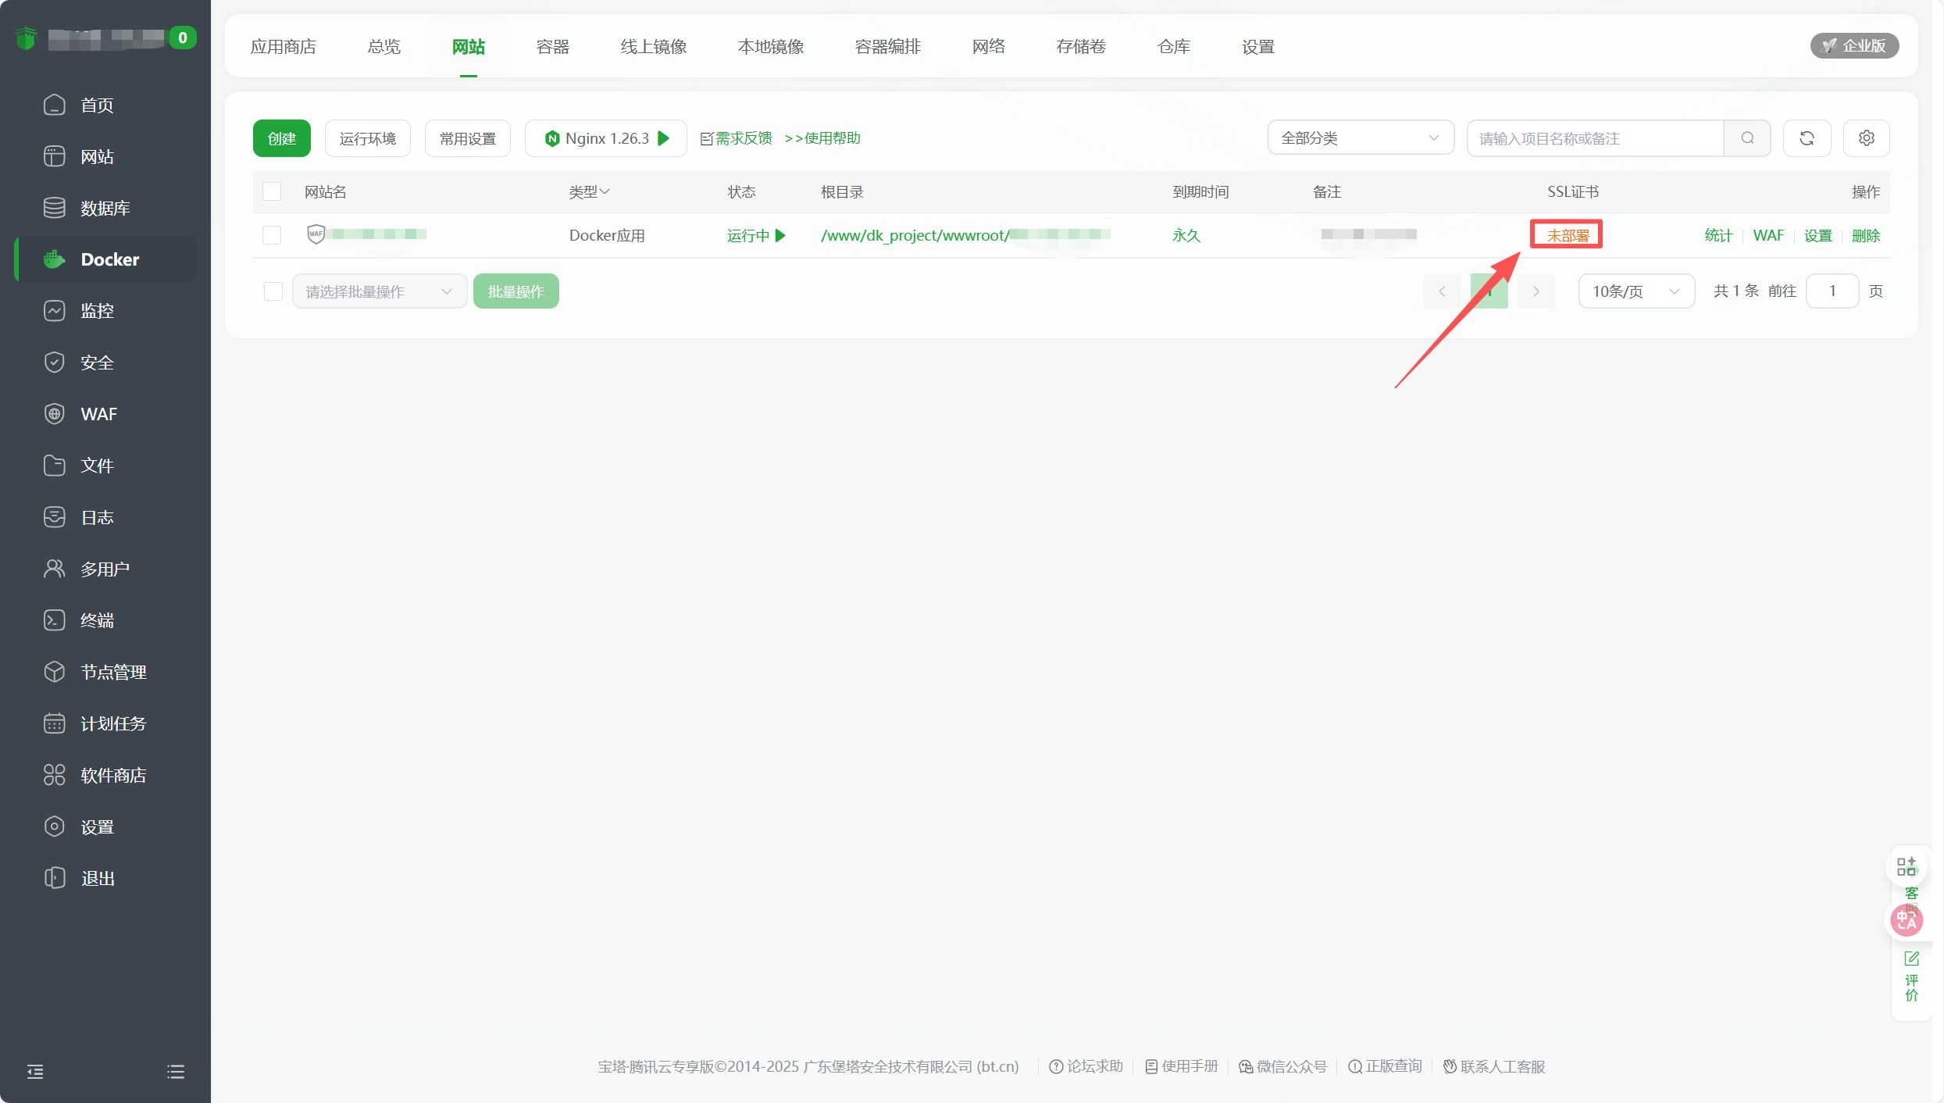Collapse the sidebar via bottom-left icon
Viewport: 1944px width, 1103px height.
[x=34, y=1071]
